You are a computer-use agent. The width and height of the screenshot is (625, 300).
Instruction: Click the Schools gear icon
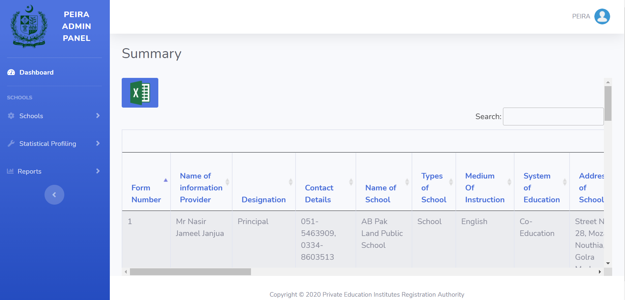[11, 116]
